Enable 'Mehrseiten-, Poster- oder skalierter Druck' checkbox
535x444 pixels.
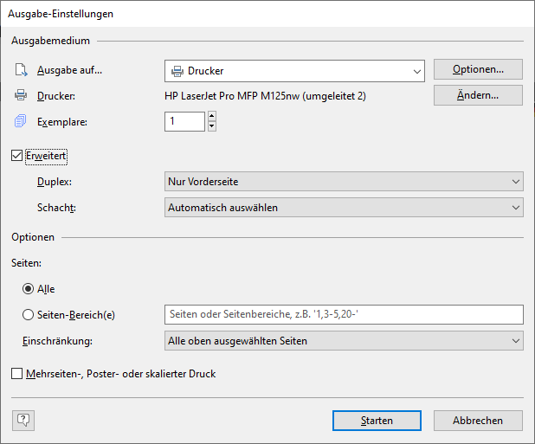[17, 374]
